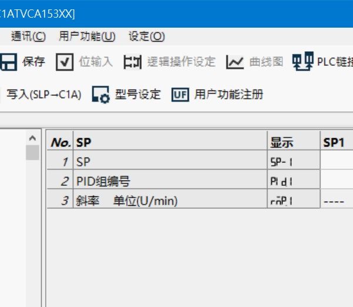Click the UF 用户功能注册 icon
Viewport: 353px width, 307px height.
180,95
